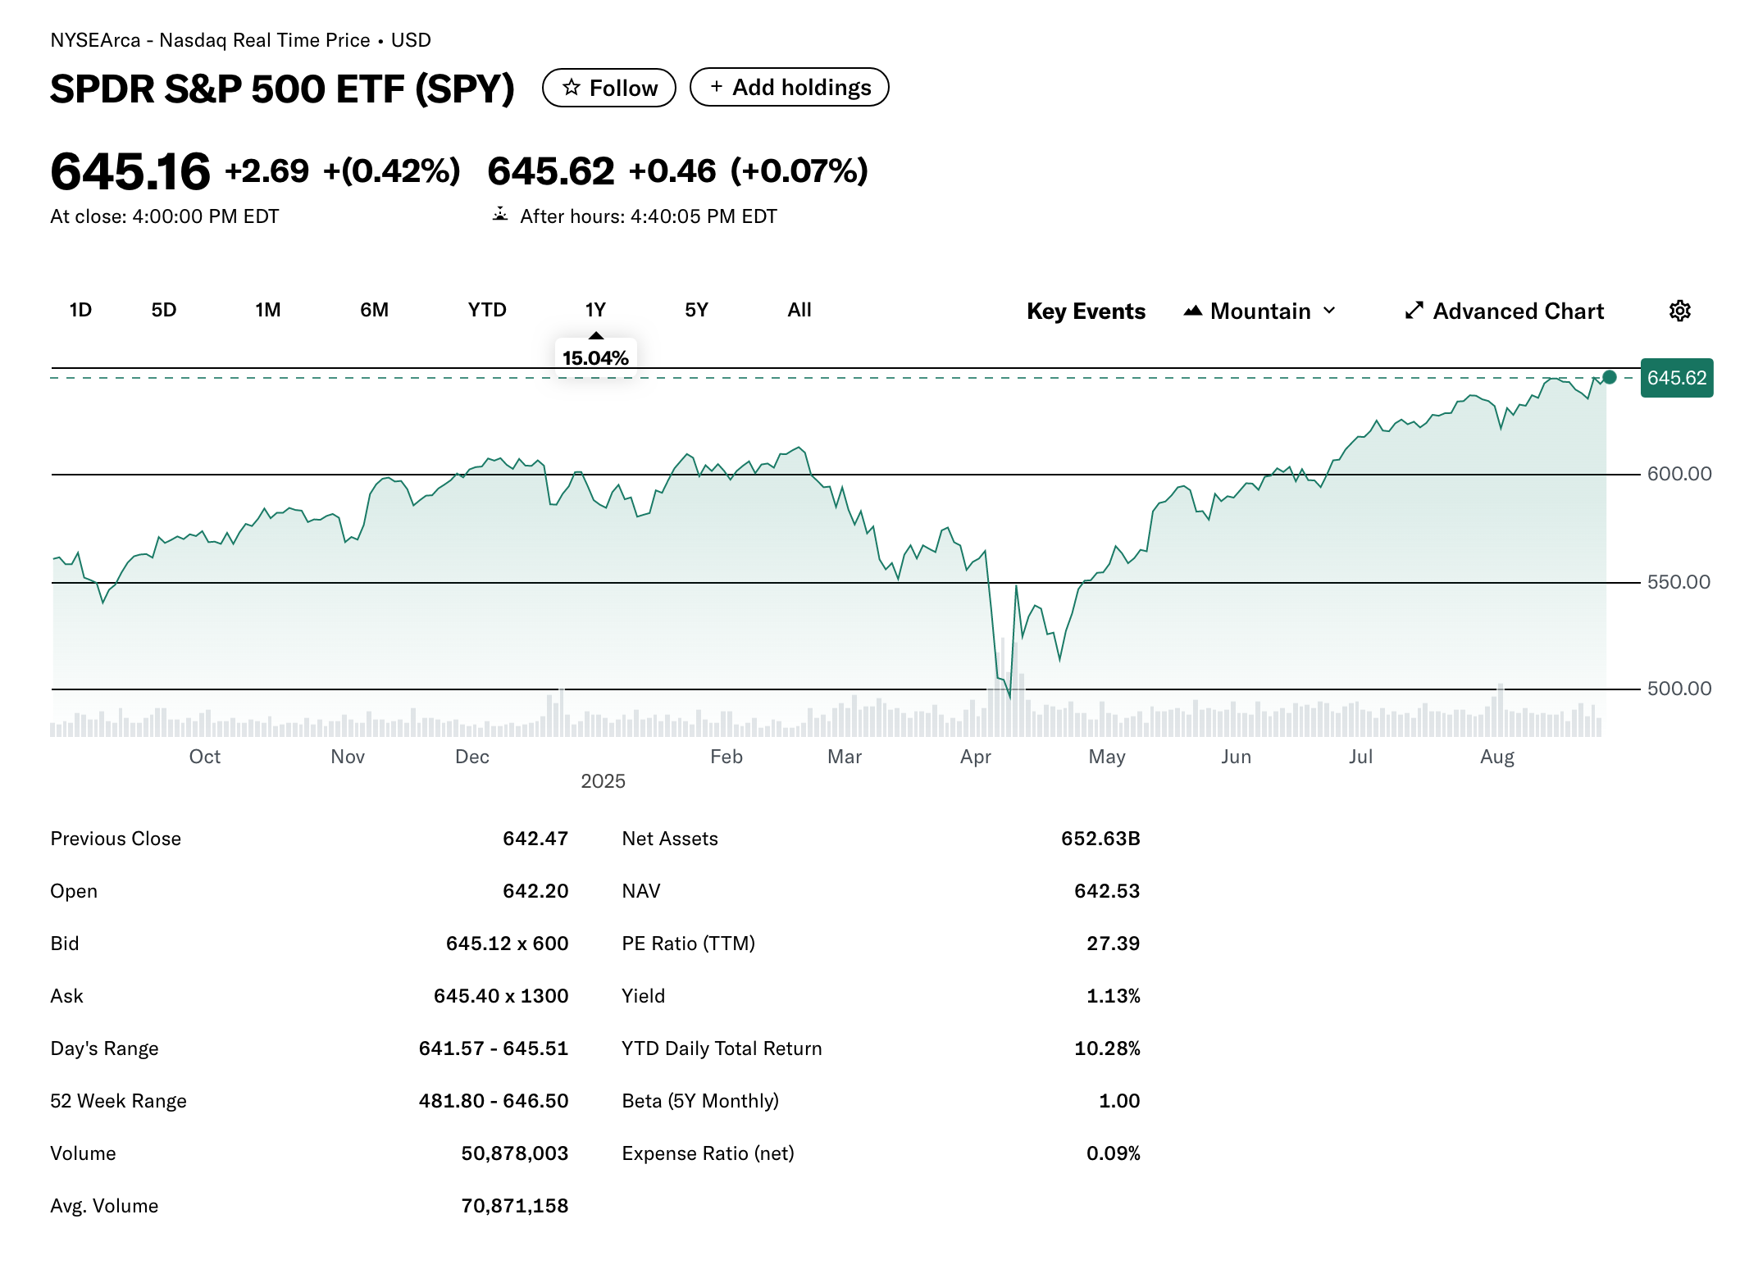The height and width of the screenshot is (1269, 1740).
Task: Expand the Mountain chart type dropdown
Action: 1260,311
